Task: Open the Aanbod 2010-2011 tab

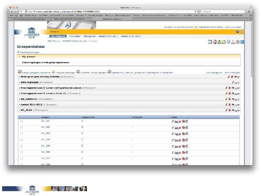Action: 108,36
